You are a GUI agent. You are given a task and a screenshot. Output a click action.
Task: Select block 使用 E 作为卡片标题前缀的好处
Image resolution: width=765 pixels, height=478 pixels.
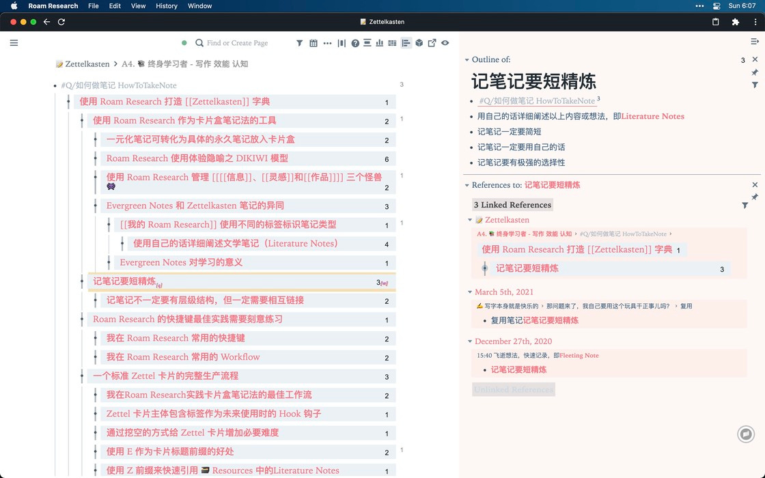(x=248, y=452)
